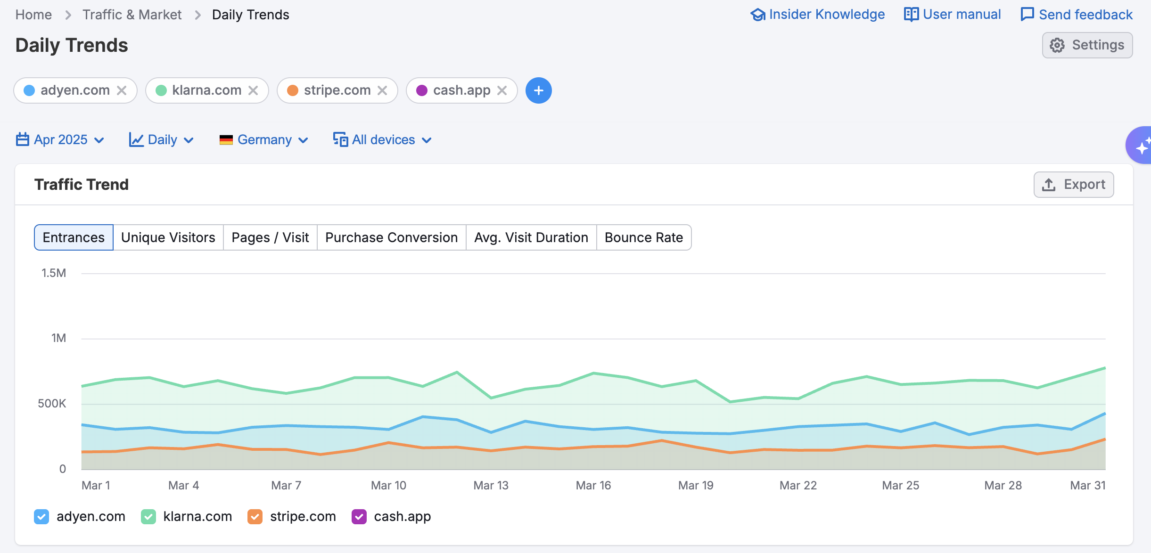
Task: Remove stripe.com domain chip
Action: [382, 90]
